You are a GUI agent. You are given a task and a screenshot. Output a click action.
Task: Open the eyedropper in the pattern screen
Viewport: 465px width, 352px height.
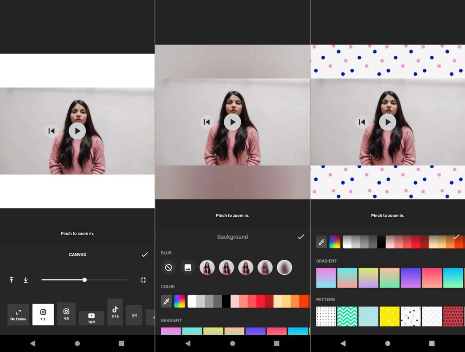[x=322, y=242]
